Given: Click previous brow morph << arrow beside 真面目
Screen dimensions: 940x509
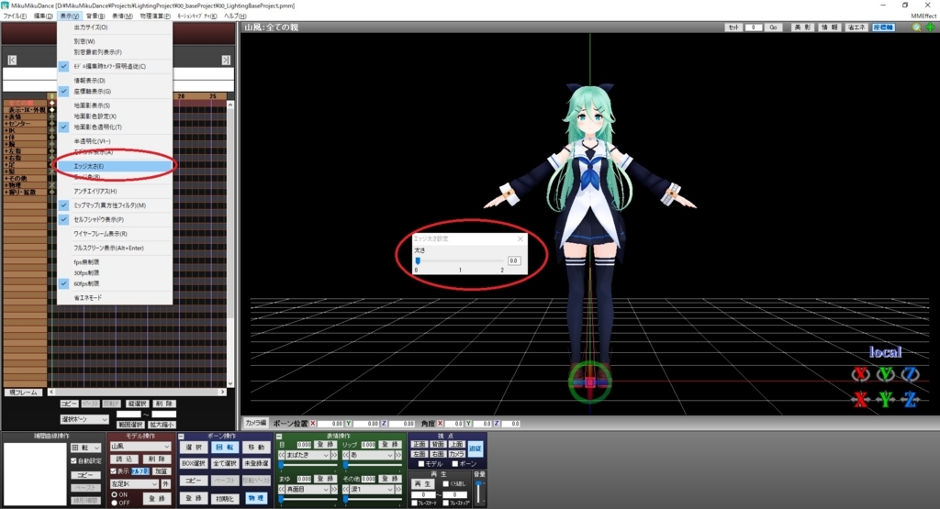Looking at the screenshot, I should 282,489.
